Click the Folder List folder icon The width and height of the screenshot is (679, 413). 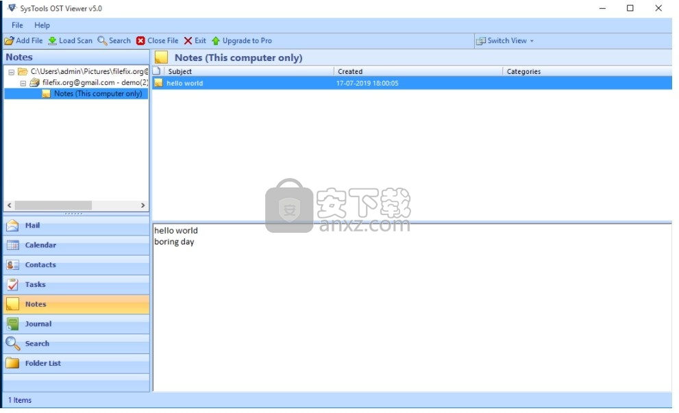(12, 363)
